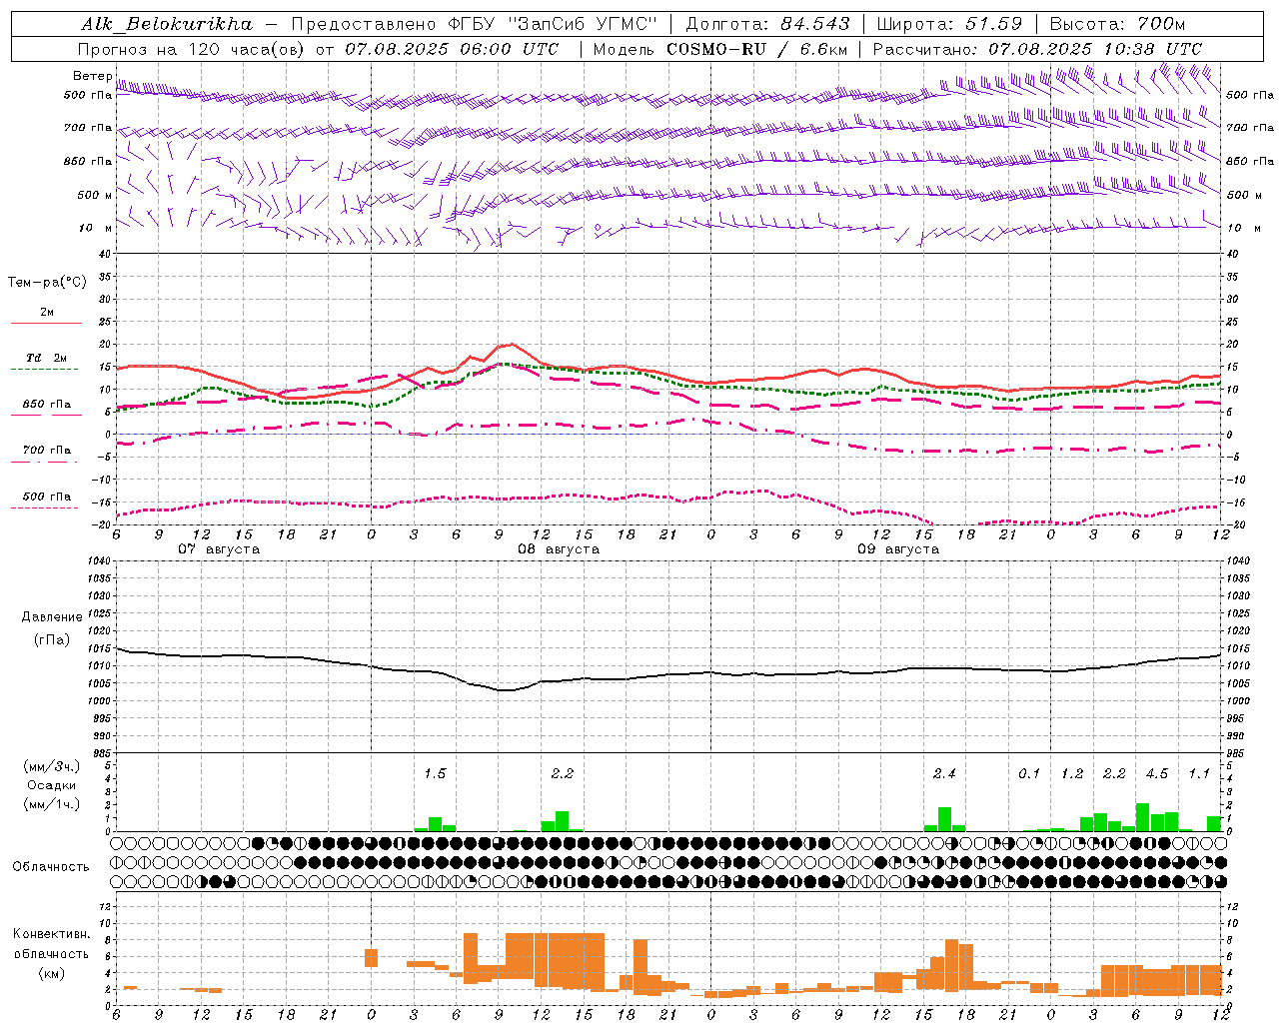
Task: Click the 1.5 precipitation total value
Action: [435, 773]
